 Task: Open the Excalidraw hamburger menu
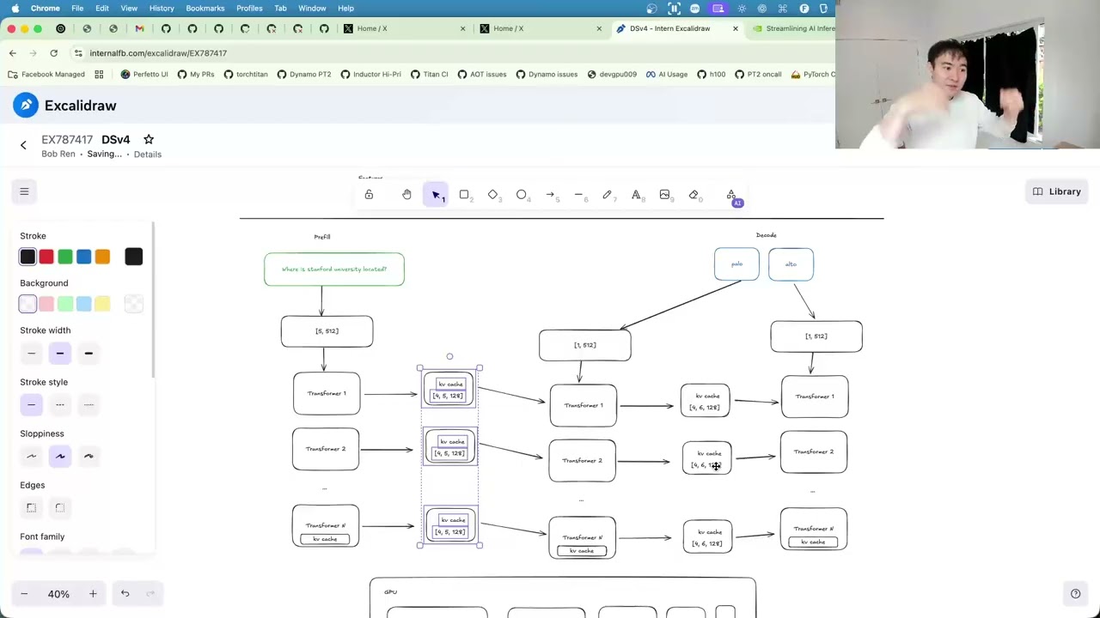point(24,191)
